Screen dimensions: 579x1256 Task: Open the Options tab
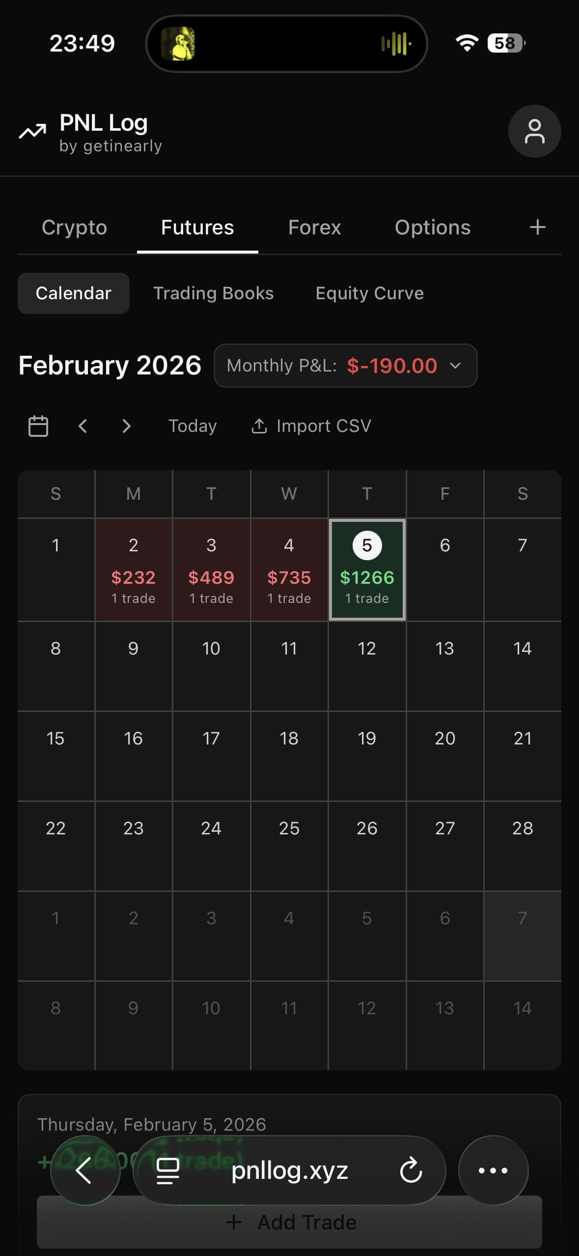coord(433,228)
